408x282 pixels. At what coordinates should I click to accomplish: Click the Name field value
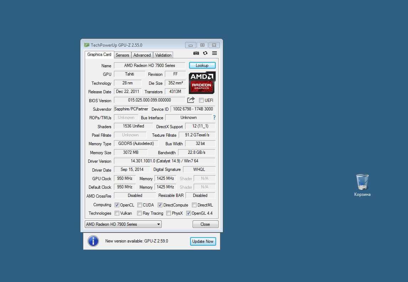coord(150,66)
